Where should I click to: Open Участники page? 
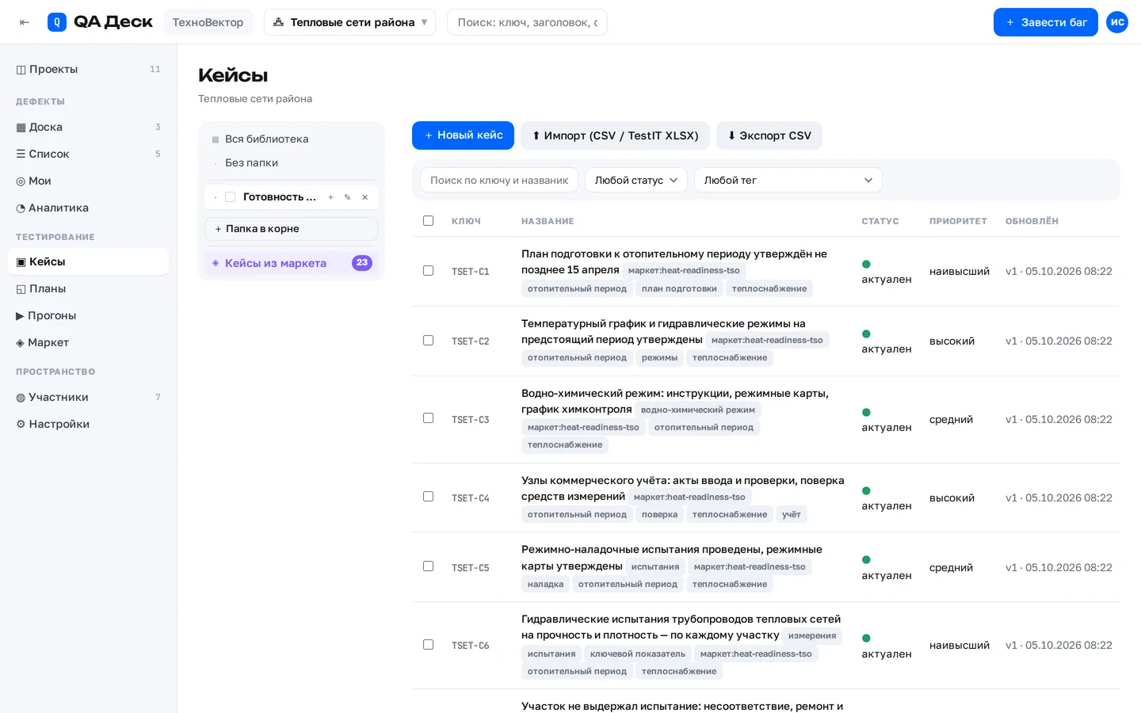(88, 397)
